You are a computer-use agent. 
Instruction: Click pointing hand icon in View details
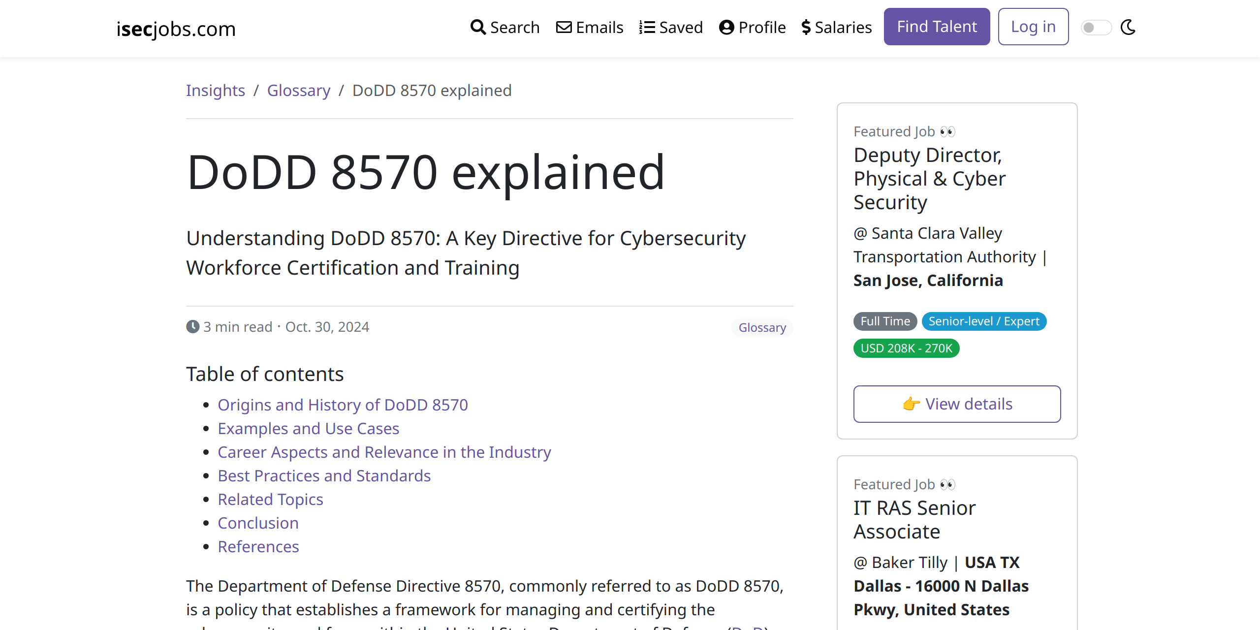[x=911, y=404]
